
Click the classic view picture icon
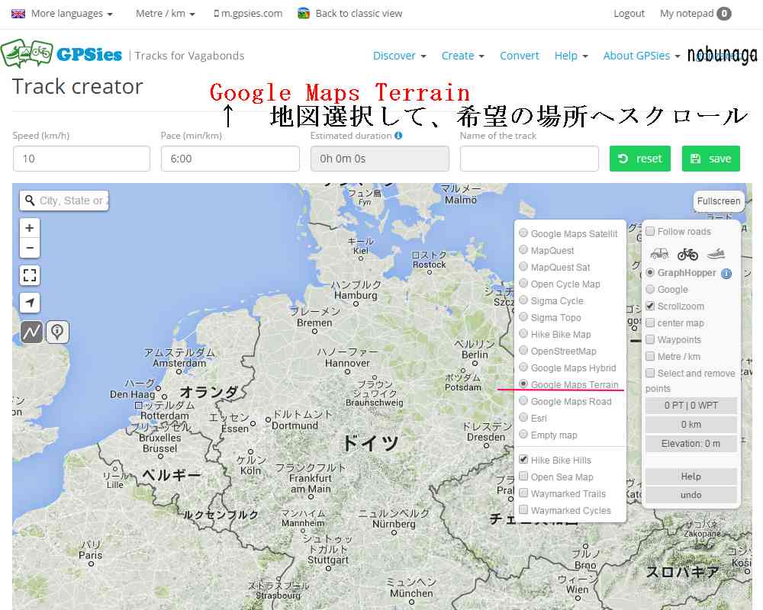click(x=304, y=14)
